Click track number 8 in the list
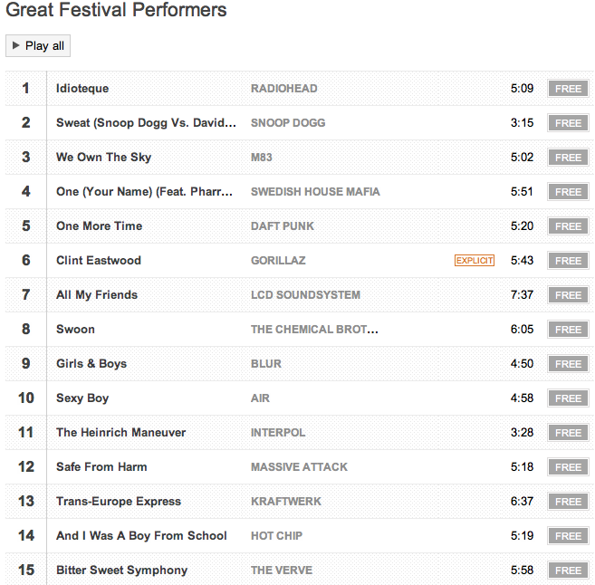The height and width of the screenshot is (585, 595). [26, 330]
